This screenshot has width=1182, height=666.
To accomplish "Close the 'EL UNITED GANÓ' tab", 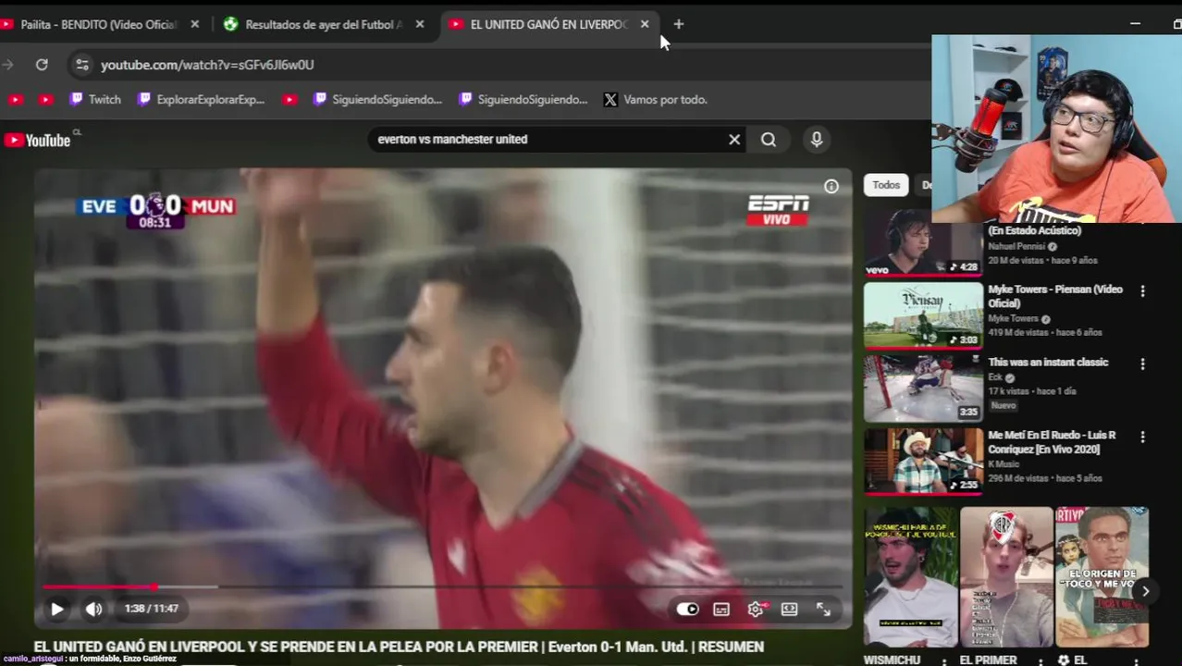I will 645,24.
